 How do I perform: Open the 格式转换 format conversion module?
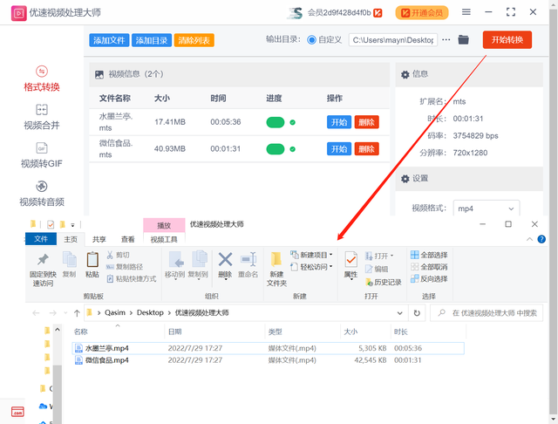(x=42, y=79)
